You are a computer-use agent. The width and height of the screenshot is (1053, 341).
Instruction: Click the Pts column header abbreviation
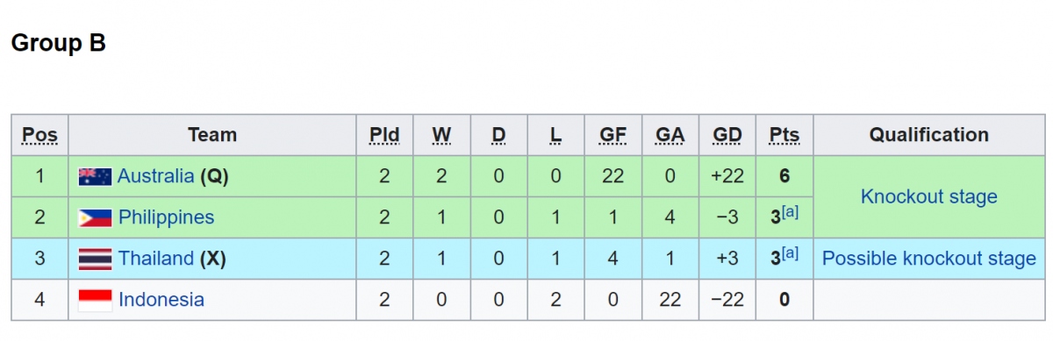tap(784, 135)
